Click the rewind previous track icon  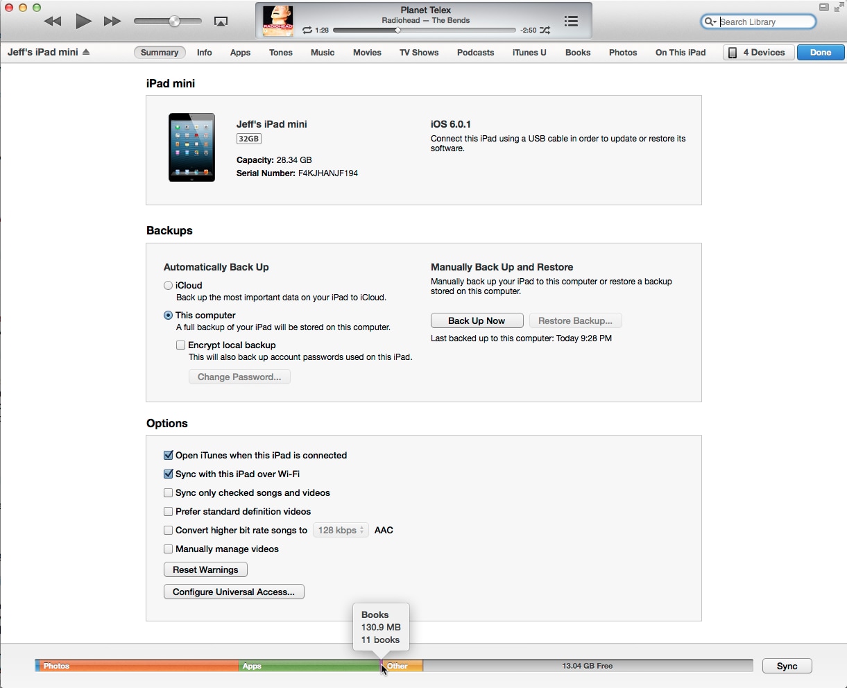(53, 22)
